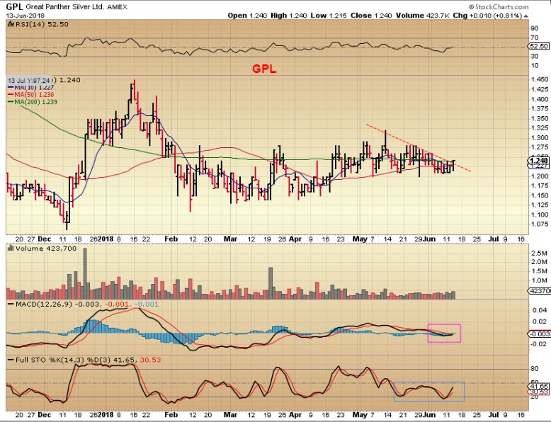This screenshot has height=422, width=551.
Task: Click the 423700 volume tag on the axis
Action: click(540, 290)
